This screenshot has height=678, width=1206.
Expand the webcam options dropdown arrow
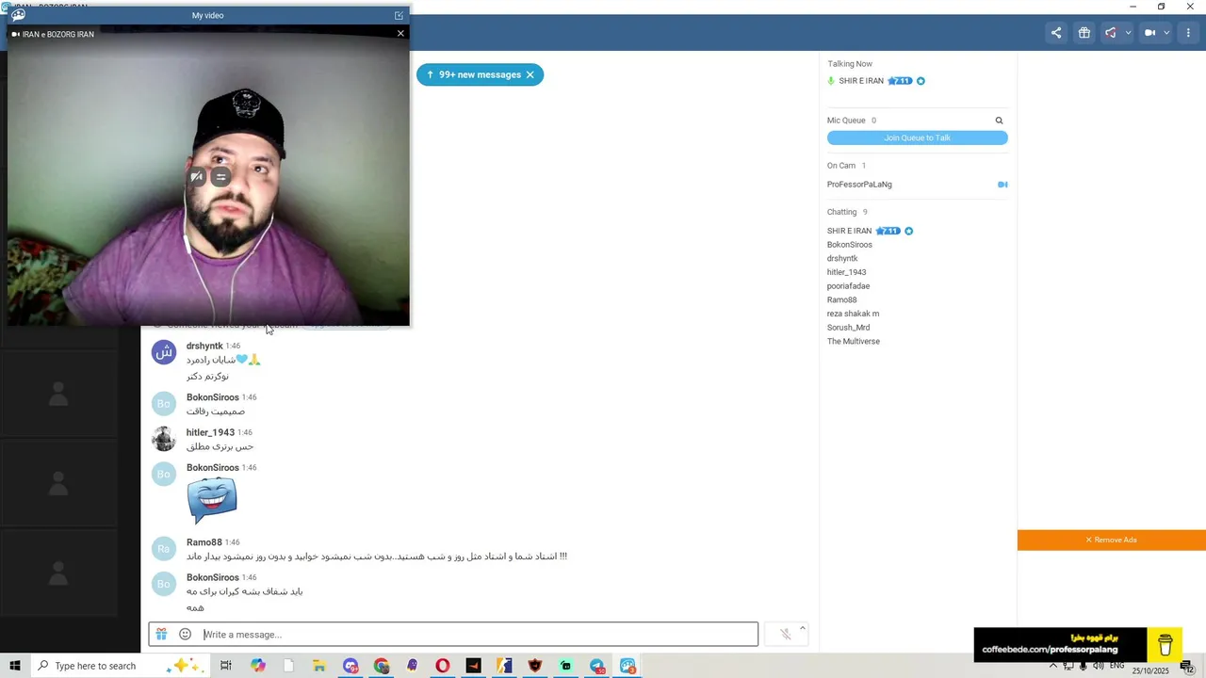pyautogui.click(x=1166, y=33)
